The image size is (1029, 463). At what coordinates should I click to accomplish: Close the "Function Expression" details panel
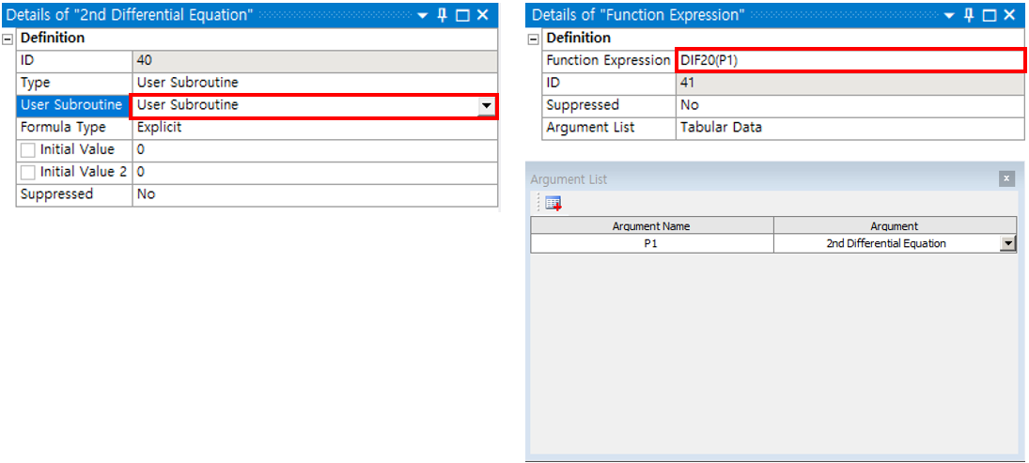1008,15
